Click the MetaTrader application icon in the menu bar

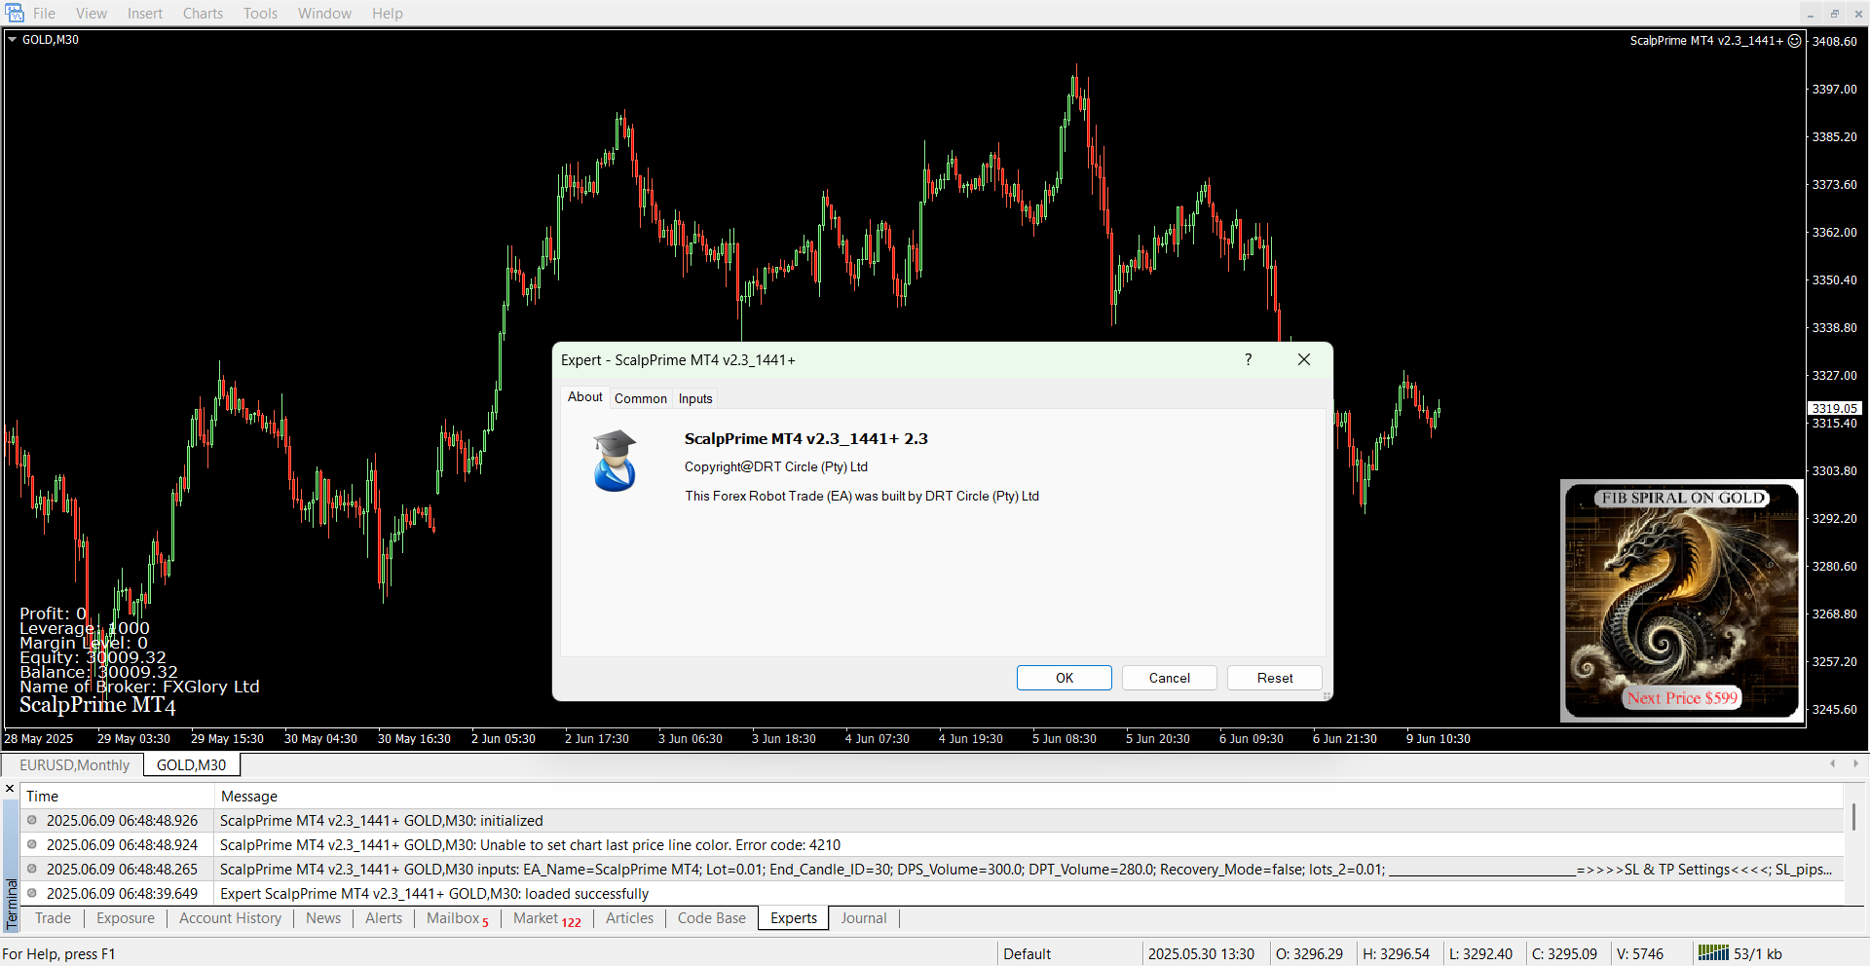15,13
